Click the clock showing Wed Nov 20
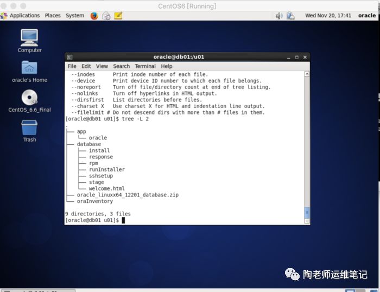 (328, 16)
